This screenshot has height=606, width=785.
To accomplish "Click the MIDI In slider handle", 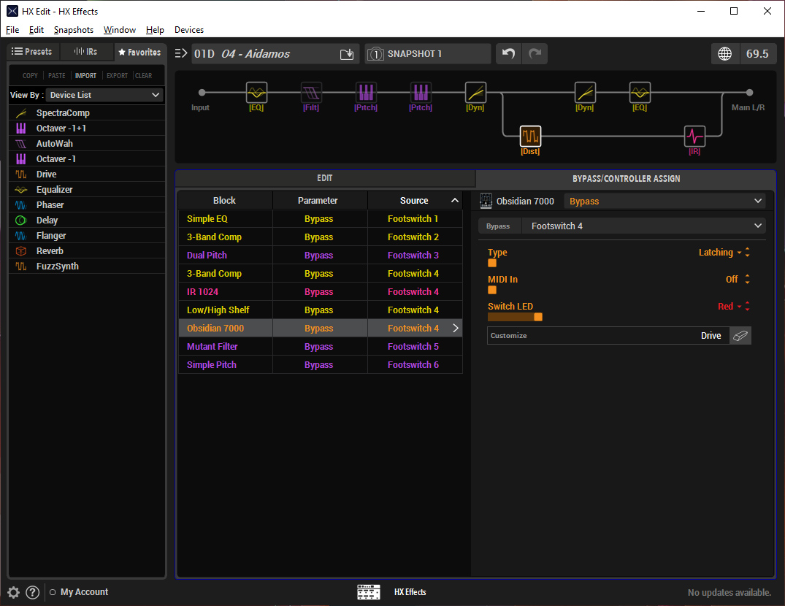I will [492, 290].
